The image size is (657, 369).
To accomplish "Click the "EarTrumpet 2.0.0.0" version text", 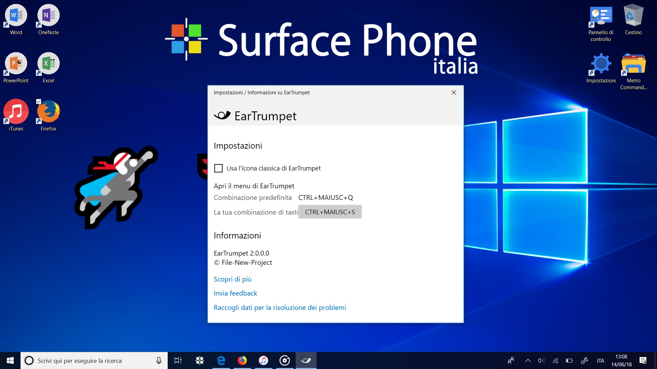I will pos(241,253).
